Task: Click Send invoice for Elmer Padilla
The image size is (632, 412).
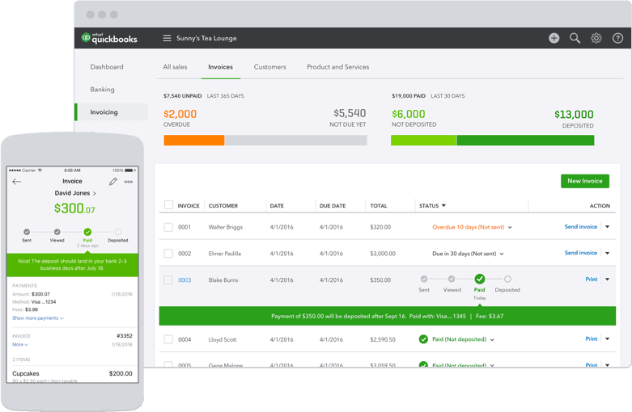Action: [x=580, y=253]
